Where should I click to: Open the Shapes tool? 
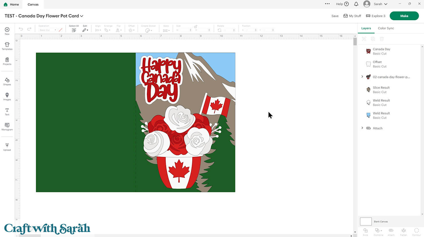[x=7, y=81]
